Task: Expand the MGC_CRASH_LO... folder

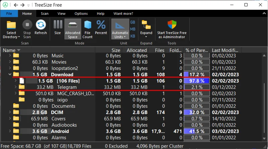Action: tap(15, 93)
